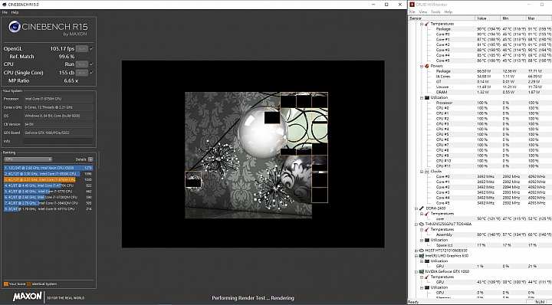
Task: Select the orange Your Score legend swatch
Action: (x=6, y=284)
